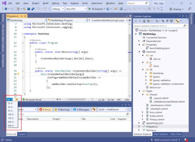Viewport: 195px width, 142px height.
Task: Collapse the namespace MyWebApp code block
Action: [x=23, y=34]
